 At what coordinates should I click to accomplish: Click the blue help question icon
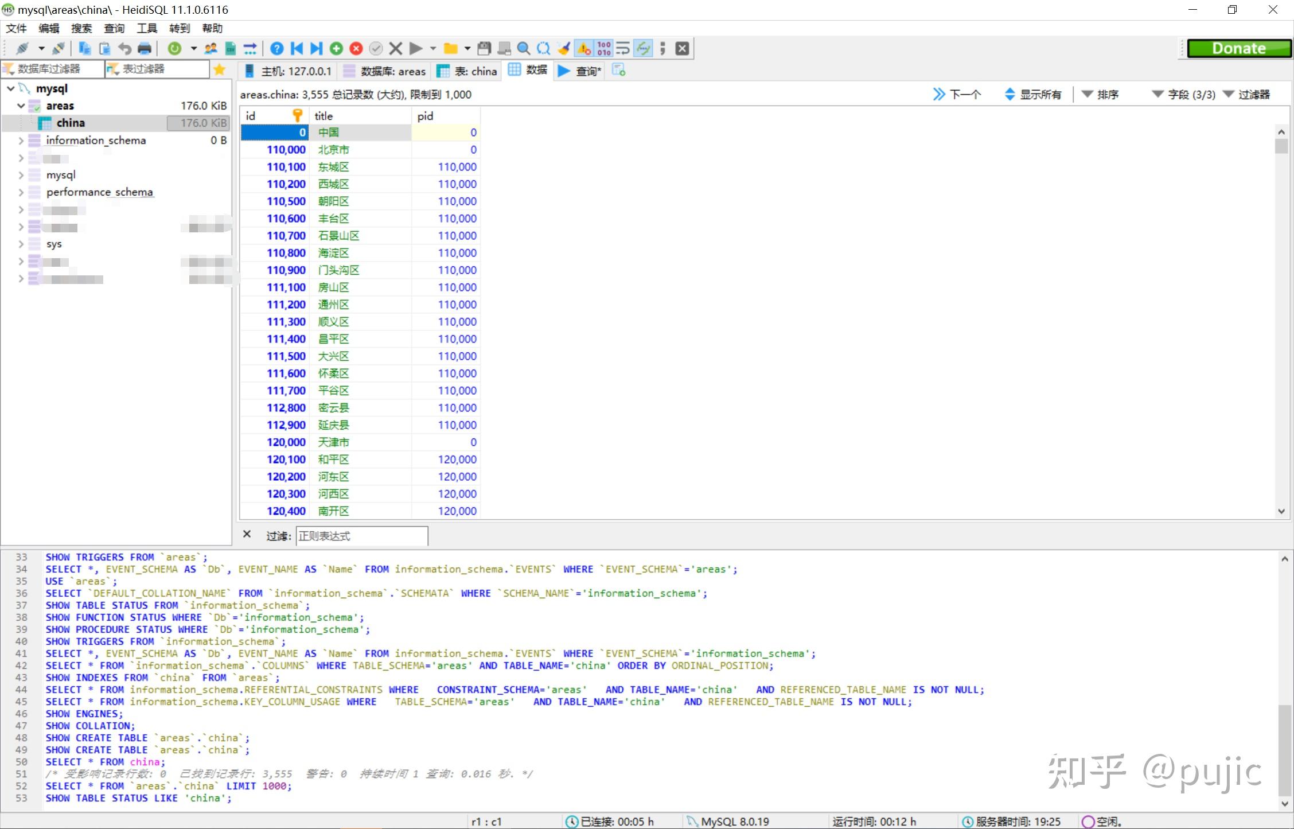276,49
